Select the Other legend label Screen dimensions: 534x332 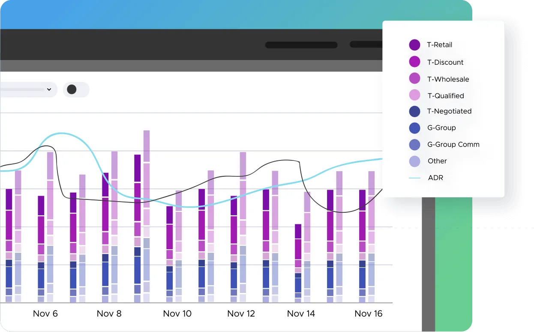pos(437,161)
